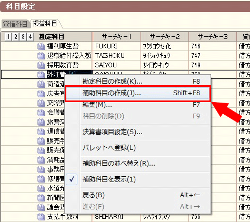Click the account icon beside 採用教育費

click(41, 65)
